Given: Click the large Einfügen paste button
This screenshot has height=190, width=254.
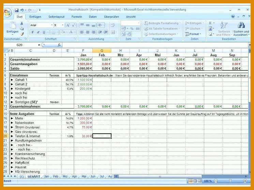Looking at the screenshot, I should point(13,28).
